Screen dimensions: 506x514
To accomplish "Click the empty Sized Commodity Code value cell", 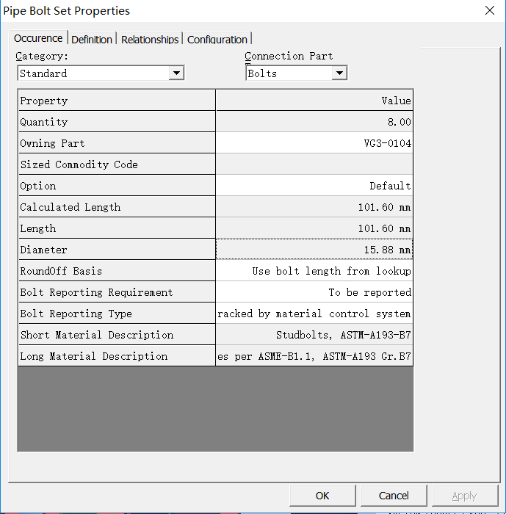I will click(314, 164).
